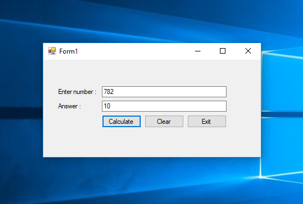
Task: Click the "Enter number :" label
Action: (x=77, y=92)
